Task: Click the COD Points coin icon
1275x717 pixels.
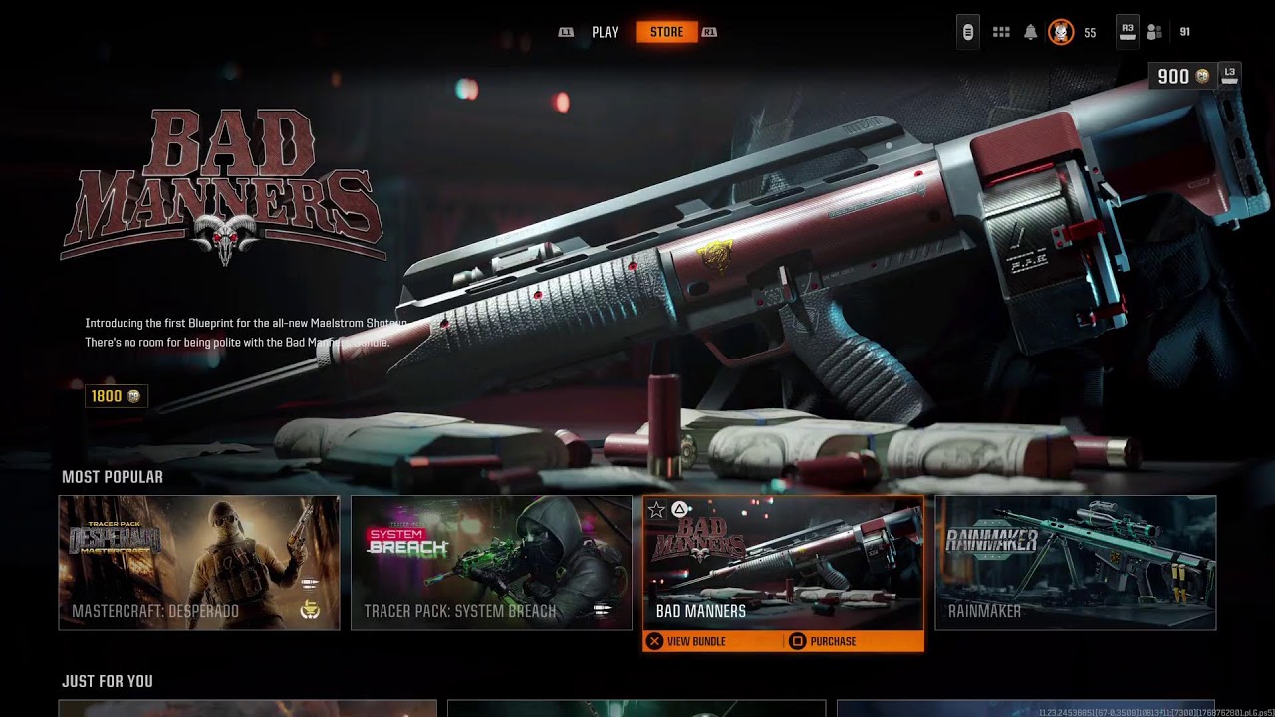Action: click(1202, 77)
